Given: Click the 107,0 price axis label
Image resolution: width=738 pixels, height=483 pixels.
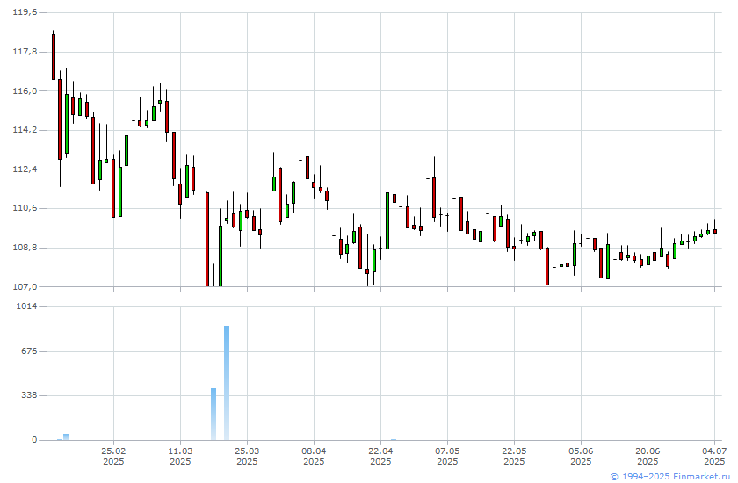Looking at the screenshot, I should [x=25, y=286].
